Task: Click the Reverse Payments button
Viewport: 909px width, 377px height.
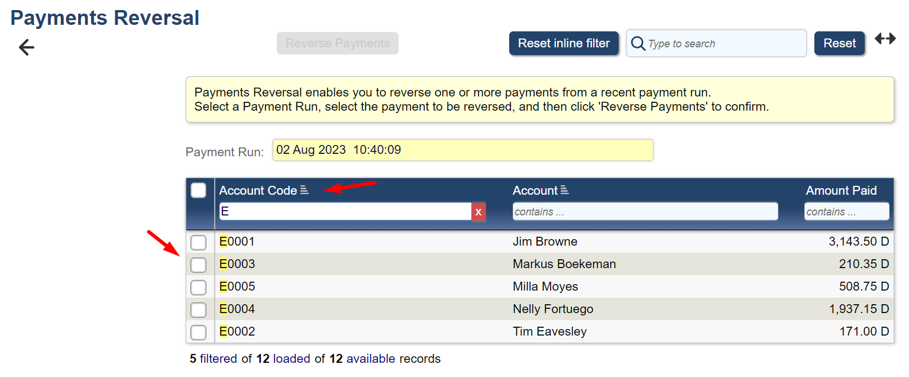Action: (338, 44)
